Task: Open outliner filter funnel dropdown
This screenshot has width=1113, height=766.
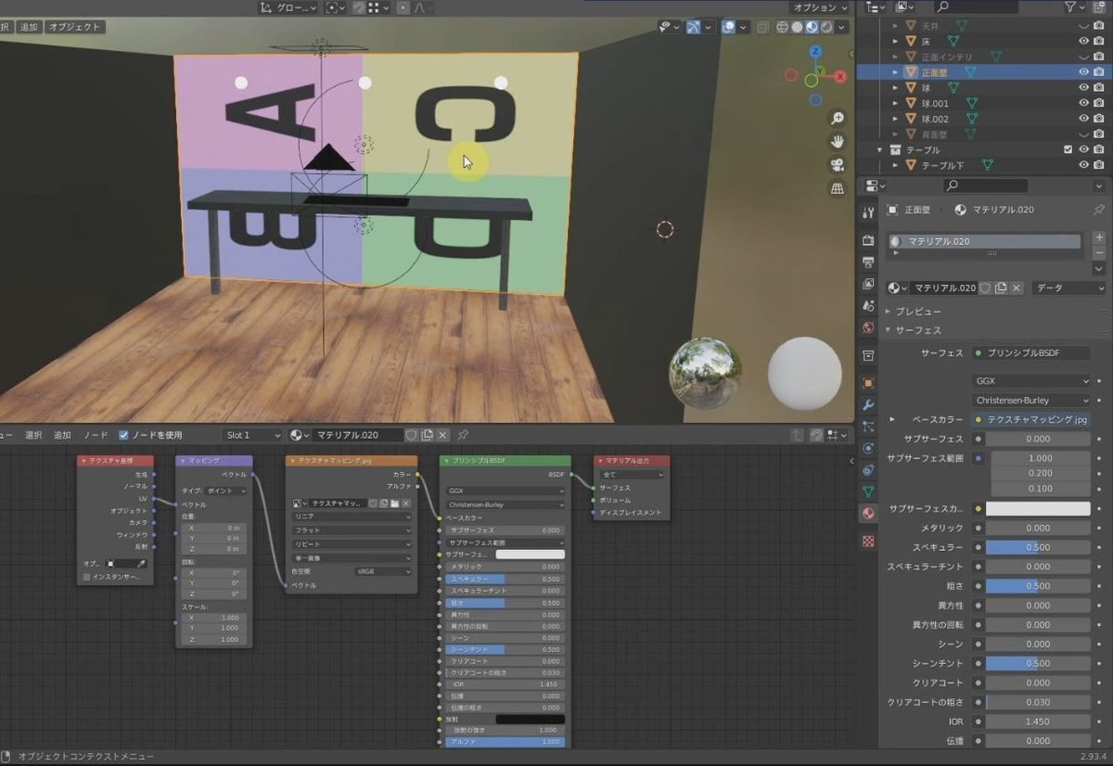Action: [1076, 7]
